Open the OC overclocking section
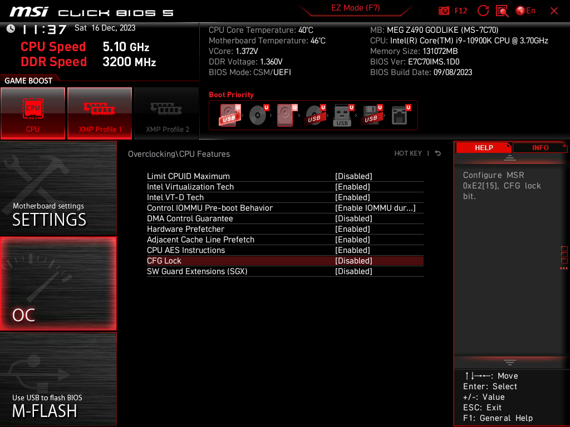The width and height of the screenshot is (570, 427). pos(58,284)
